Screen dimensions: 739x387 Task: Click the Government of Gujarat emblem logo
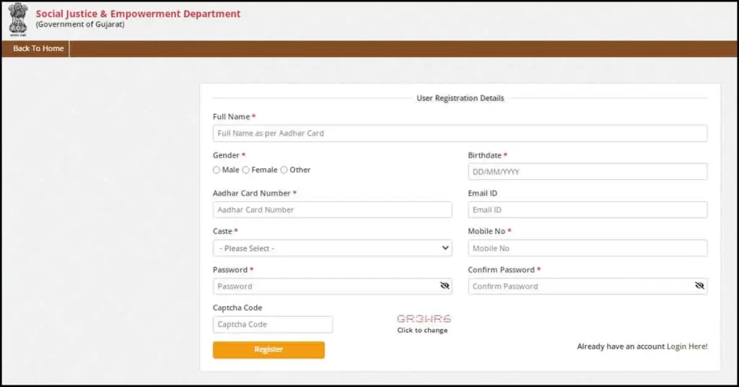click(17, 19)
